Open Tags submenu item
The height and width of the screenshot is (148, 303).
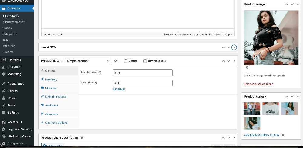pyautogui.click(x=5, y=40)
